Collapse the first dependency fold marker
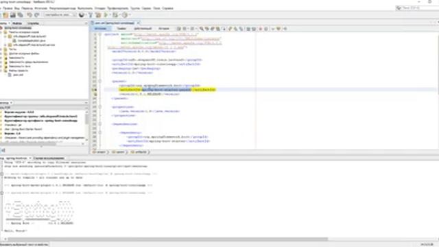 point(100,132)
